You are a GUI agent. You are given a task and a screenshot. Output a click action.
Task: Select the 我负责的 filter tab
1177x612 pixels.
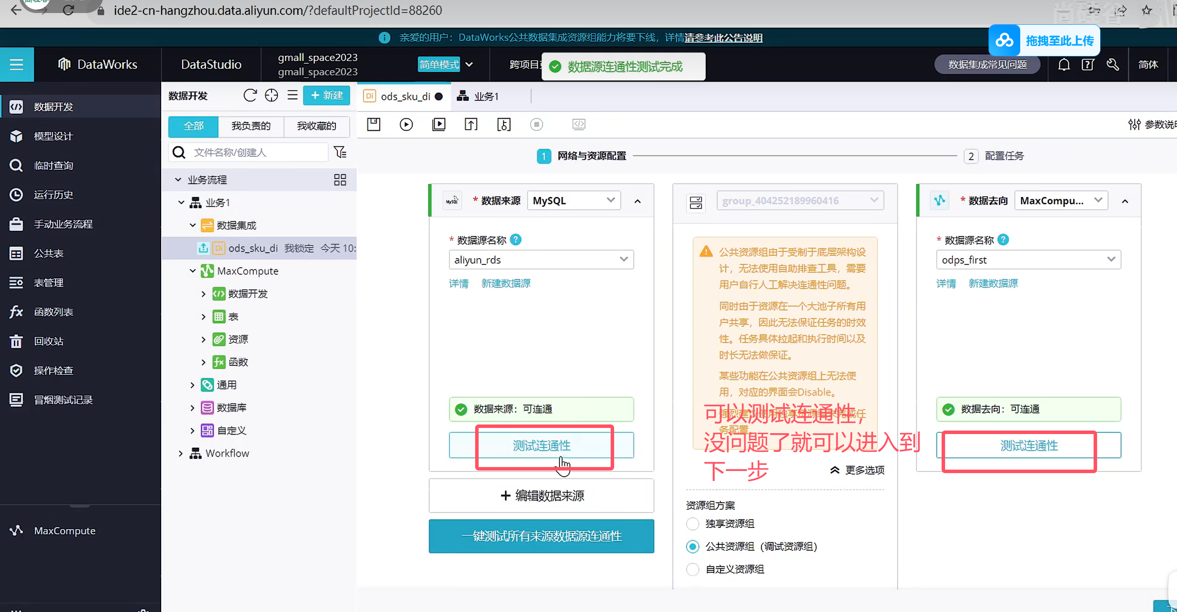pos(251,126)
